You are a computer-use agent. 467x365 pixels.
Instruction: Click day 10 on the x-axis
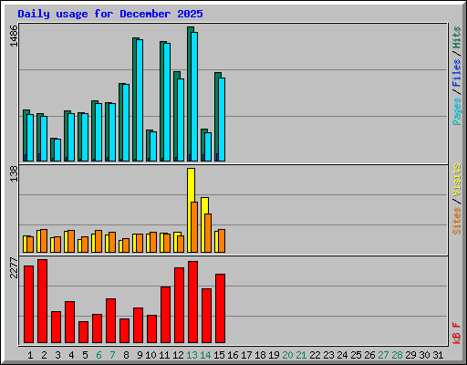point(150,355)
